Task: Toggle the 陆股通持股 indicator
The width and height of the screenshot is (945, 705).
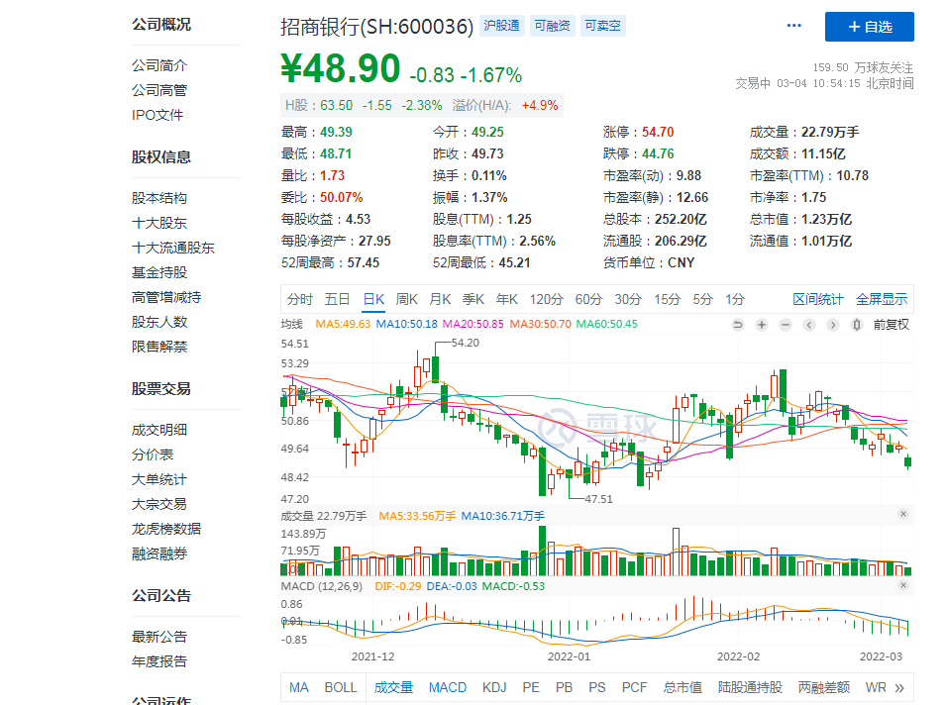Action: coord(750,687)
